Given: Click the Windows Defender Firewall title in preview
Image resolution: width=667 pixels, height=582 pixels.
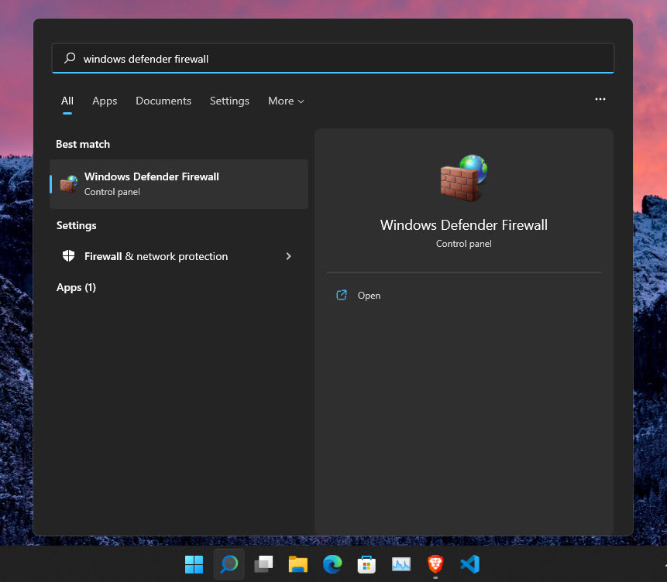Looking at the screenshot, I should [x=464, y=225].
